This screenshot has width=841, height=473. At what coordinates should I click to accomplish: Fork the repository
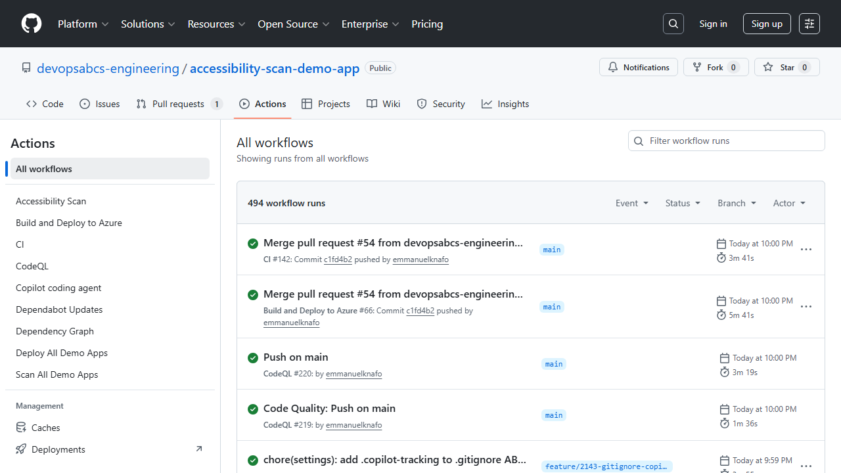tap(716, 67)
